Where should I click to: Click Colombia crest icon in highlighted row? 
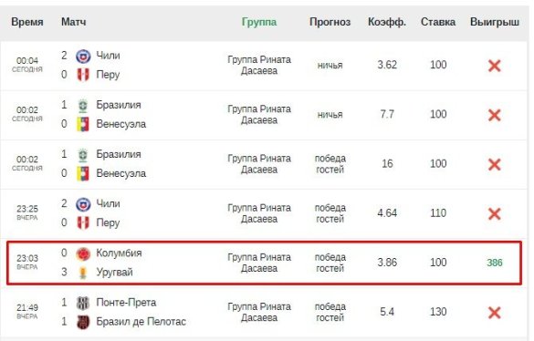tap(83, 253)
